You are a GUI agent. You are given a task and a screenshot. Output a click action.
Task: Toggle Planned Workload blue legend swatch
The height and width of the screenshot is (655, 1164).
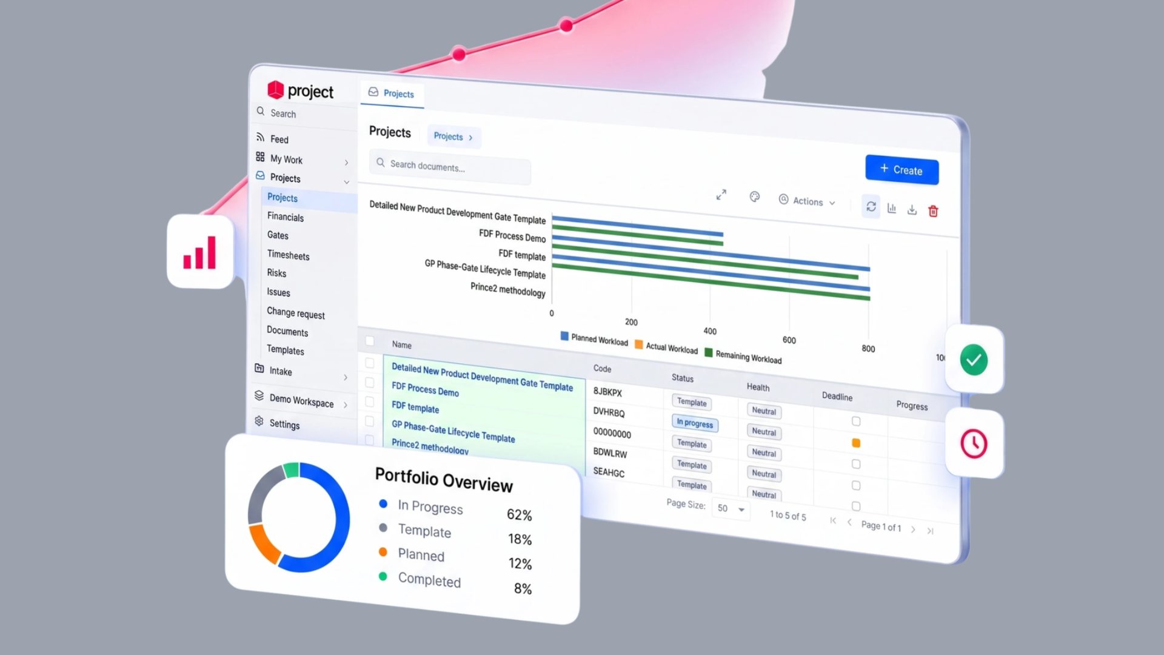(564, 335)
